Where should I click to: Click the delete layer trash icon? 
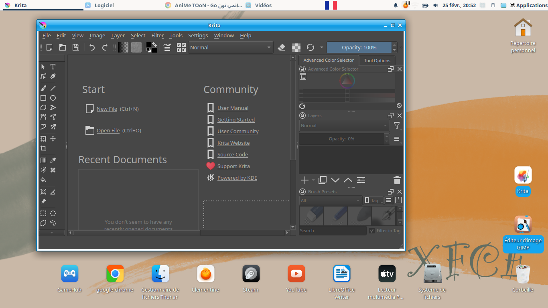(397, 180)
